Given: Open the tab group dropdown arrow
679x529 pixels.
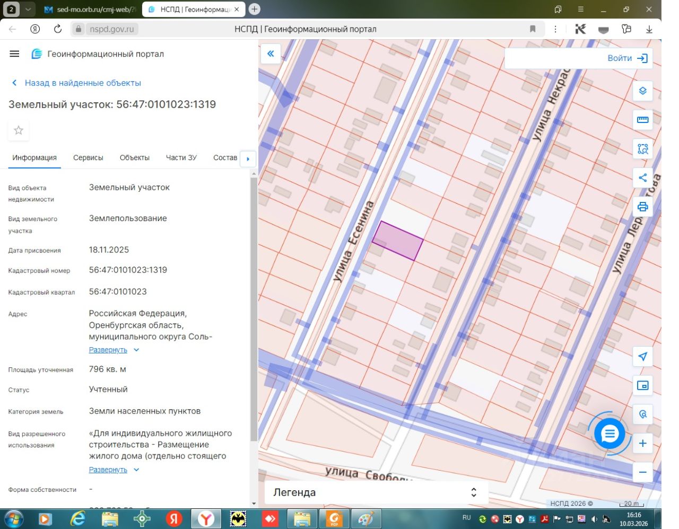Looking at the screenshot, I should pyautogui.click(x=28, y=9).
